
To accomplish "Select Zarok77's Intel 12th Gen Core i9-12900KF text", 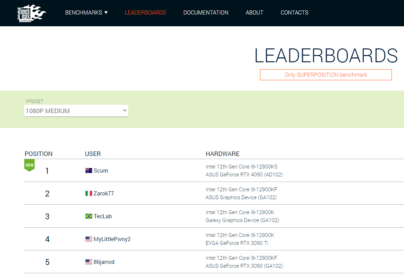I will 241,190.
